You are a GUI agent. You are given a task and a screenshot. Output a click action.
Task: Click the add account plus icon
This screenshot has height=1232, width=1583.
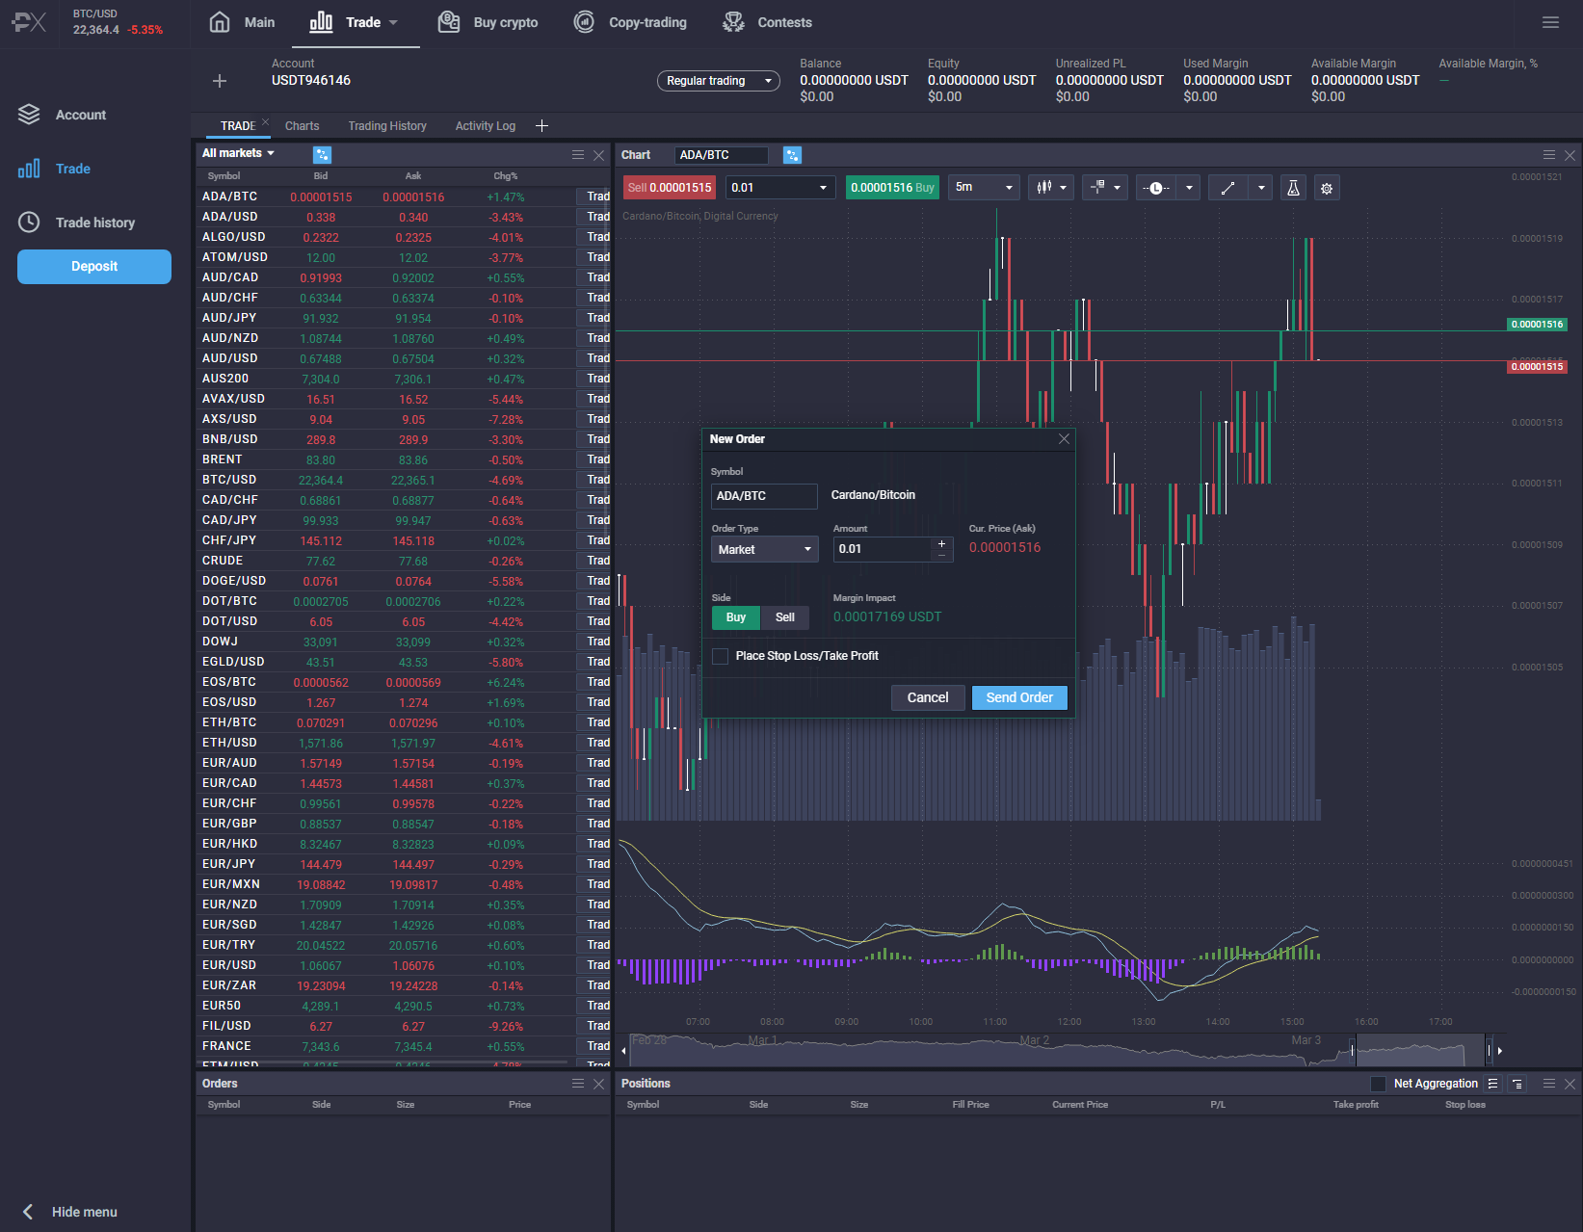coord(220,81)
